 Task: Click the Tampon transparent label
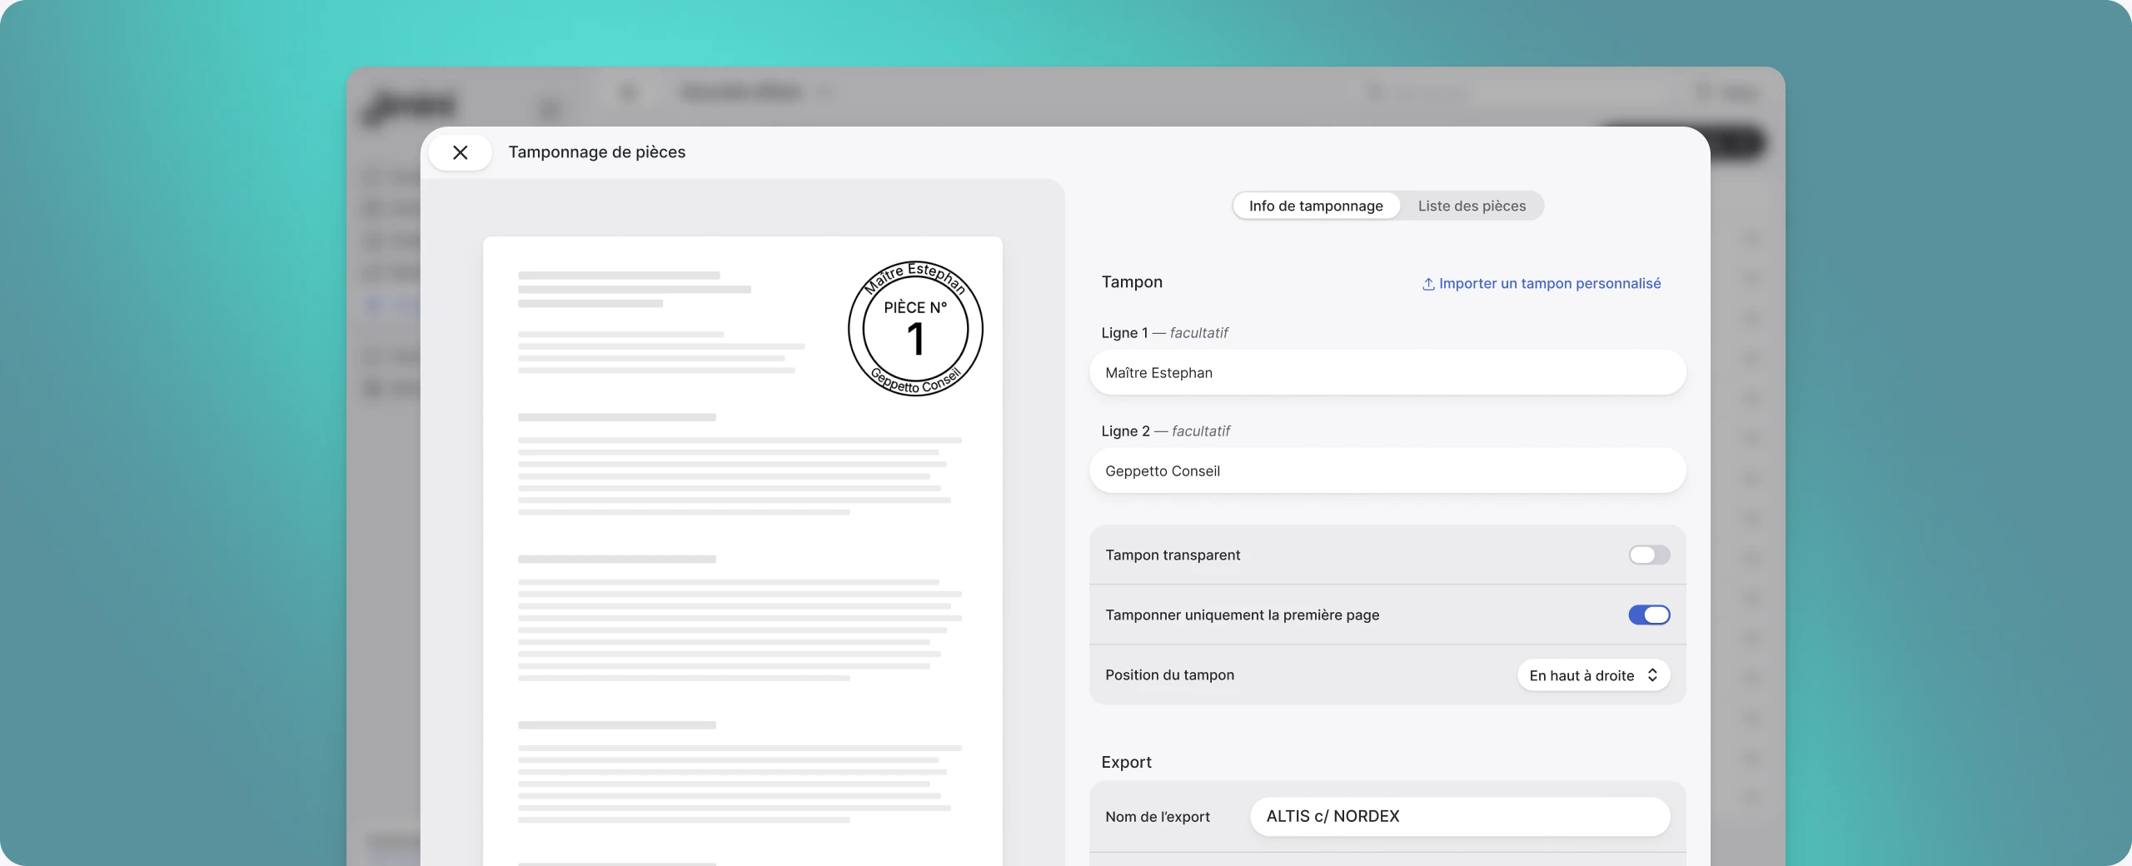coord(1173,555)
